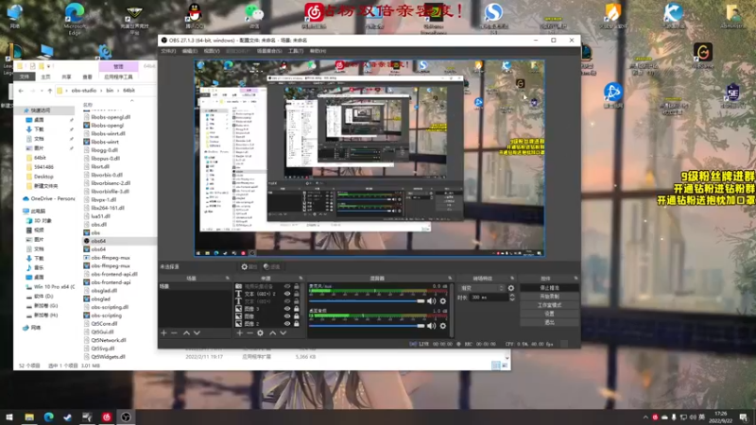Toggle lock on 图像 2 source
This screenshot has width=756, height=425.
[297, 324]
